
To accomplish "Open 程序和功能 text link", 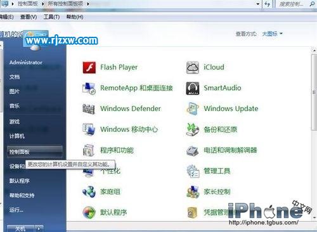I will (x=117, y=150).
